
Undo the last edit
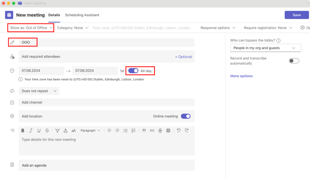pos(179,130)
